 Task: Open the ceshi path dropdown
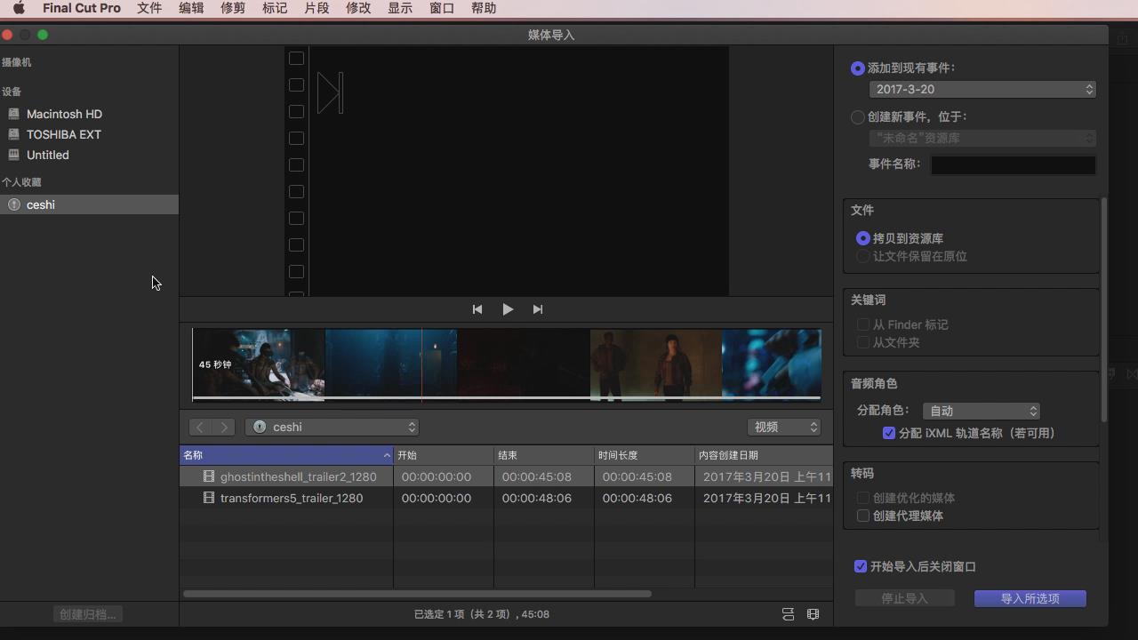pyautogui.click(x=332, y=428)
